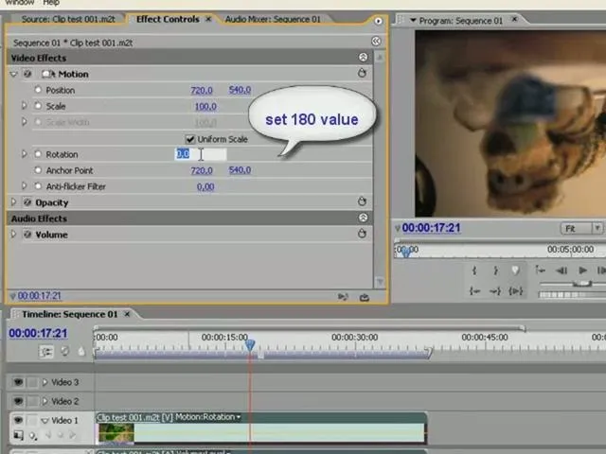The width and height of the screenshot is (606, 454).
Task: Enable Scale animation stopwatch
Action: point(38,105)
